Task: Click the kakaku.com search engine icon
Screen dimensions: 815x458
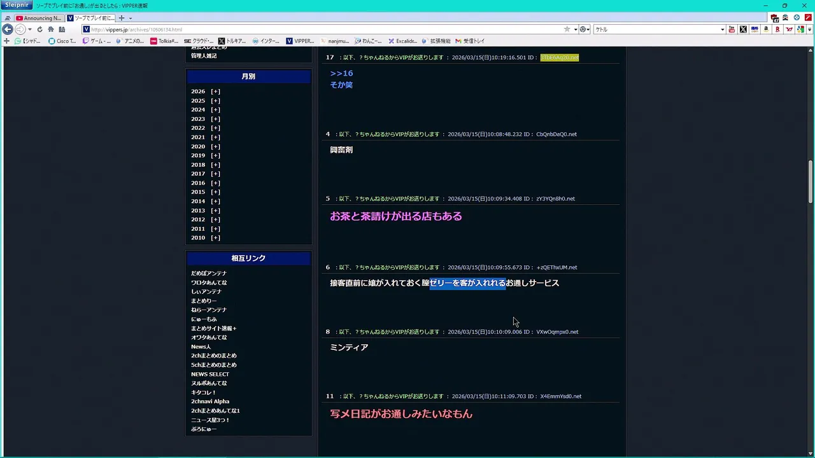Action: point(755,29)
